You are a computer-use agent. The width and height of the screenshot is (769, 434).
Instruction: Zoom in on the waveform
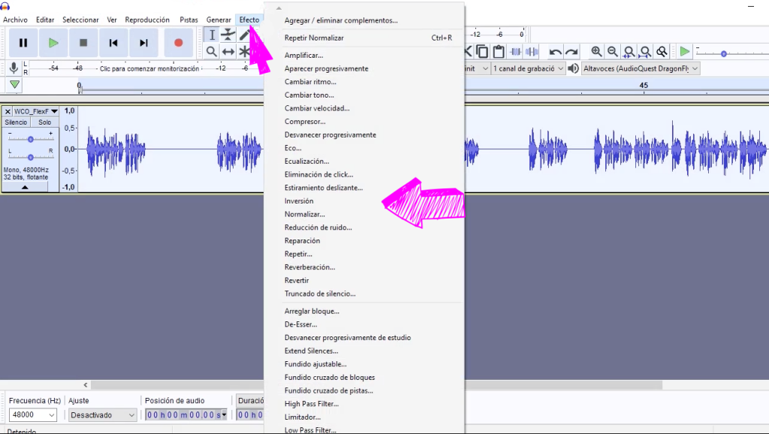pos(596,52)
